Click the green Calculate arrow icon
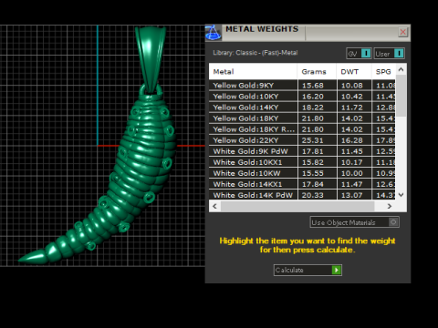The height and width of the screenshot is (328, 438). [336, 270]
